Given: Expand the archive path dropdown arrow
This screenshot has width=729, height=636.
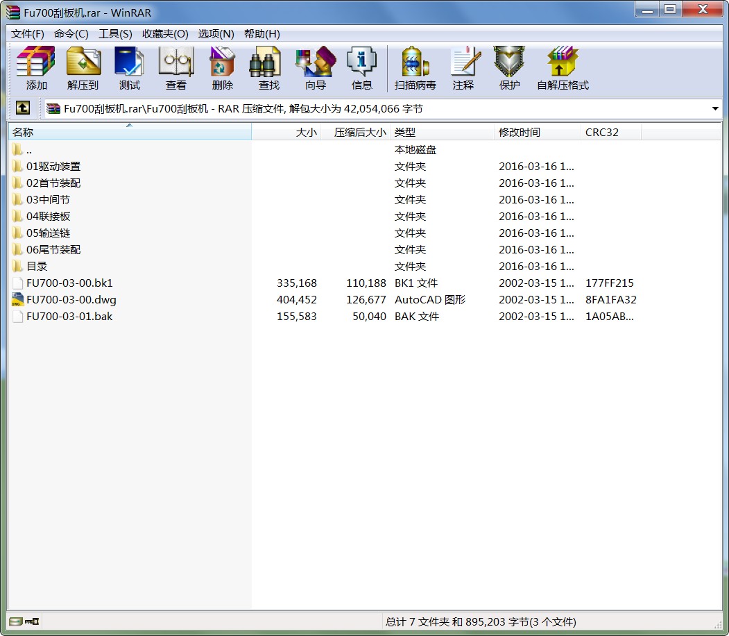Looking at the screenshot, I should [x=715, y=108].
